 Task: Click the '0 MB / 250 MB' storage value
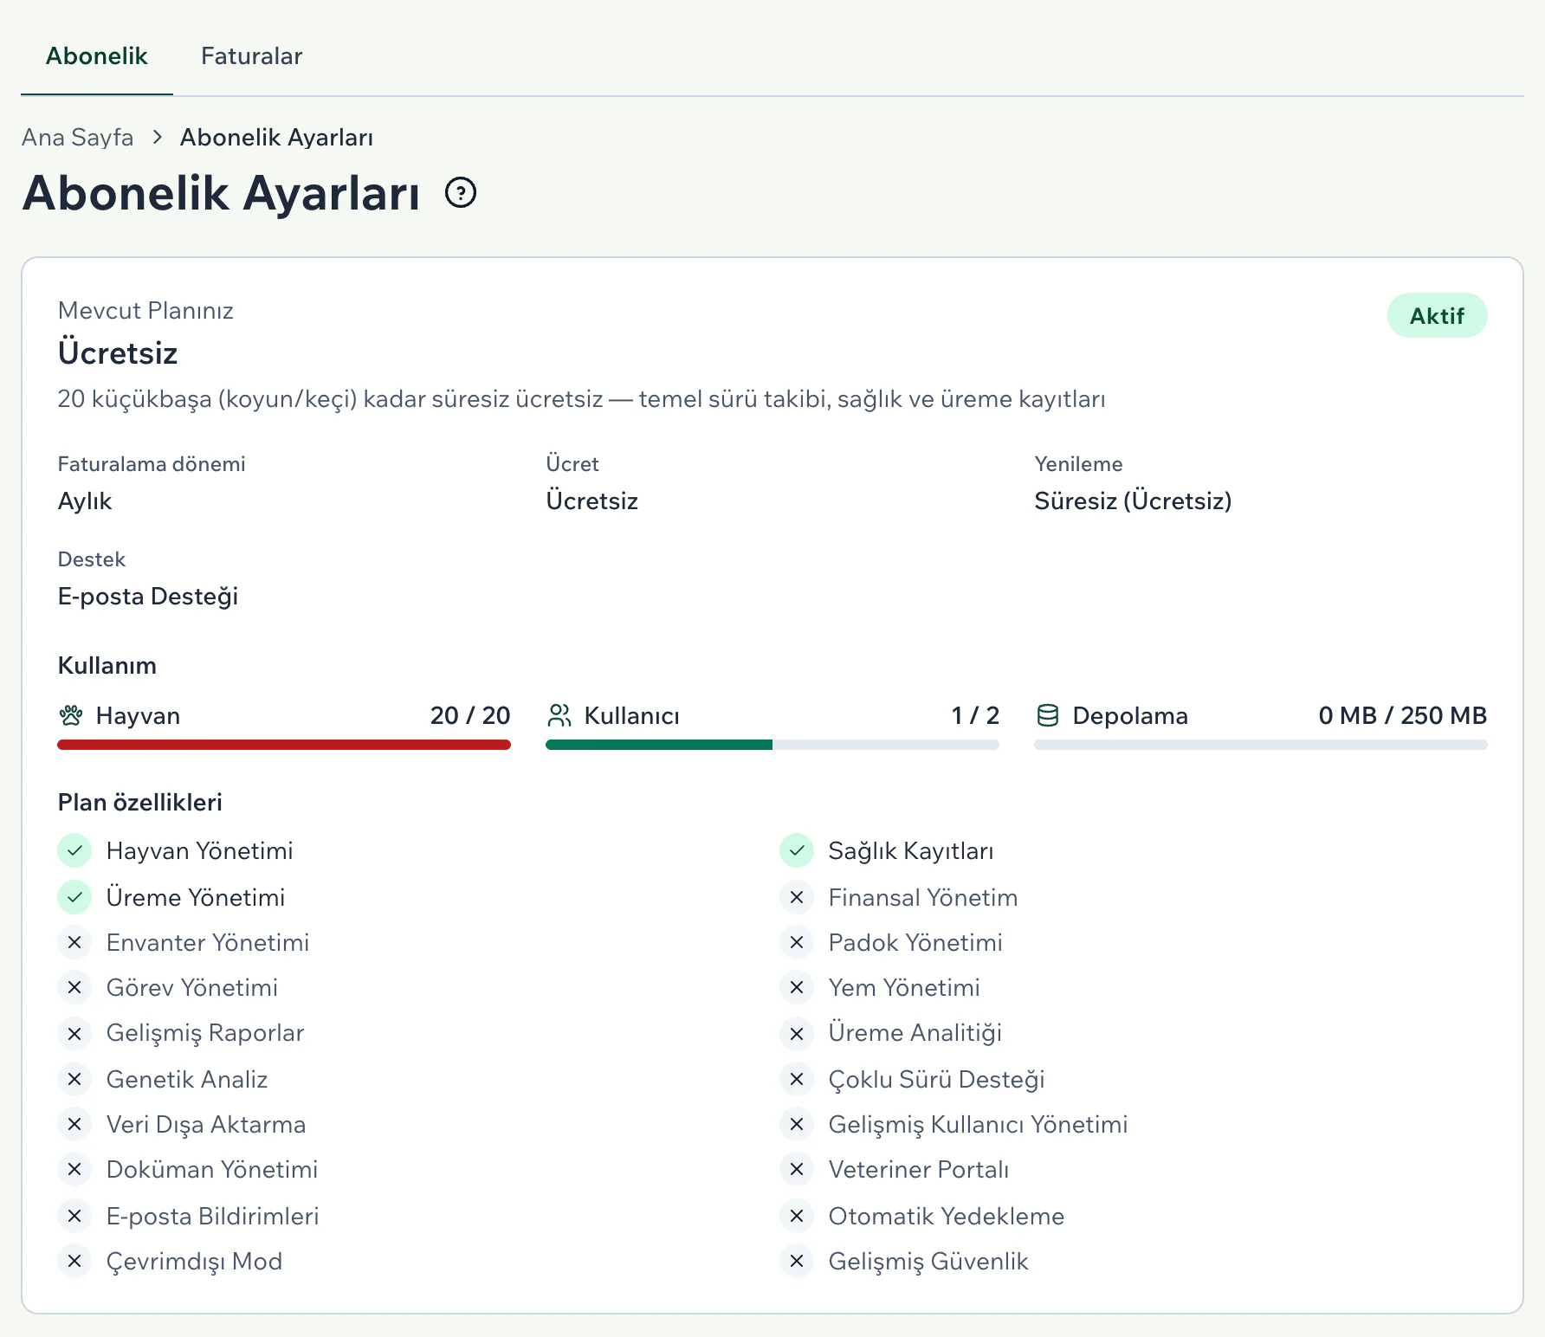(1403, 715)
